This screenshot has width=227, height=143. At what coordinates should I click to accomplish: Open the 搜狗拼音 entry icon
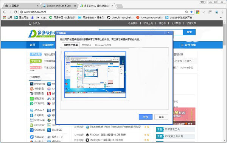tap(32, 89)
